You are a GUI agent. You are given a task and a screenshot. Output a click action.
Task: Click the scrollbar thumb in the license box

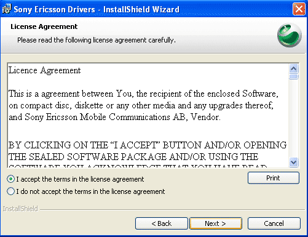pos(294,76)
